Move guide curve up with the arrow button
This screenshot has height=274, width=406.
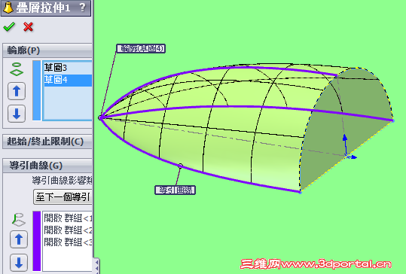[19, 239]
